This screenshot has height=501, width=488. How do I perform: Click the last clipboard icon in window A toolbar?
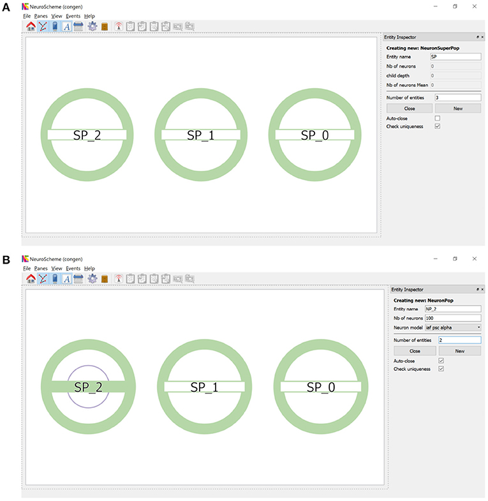[x=166, y=27]
